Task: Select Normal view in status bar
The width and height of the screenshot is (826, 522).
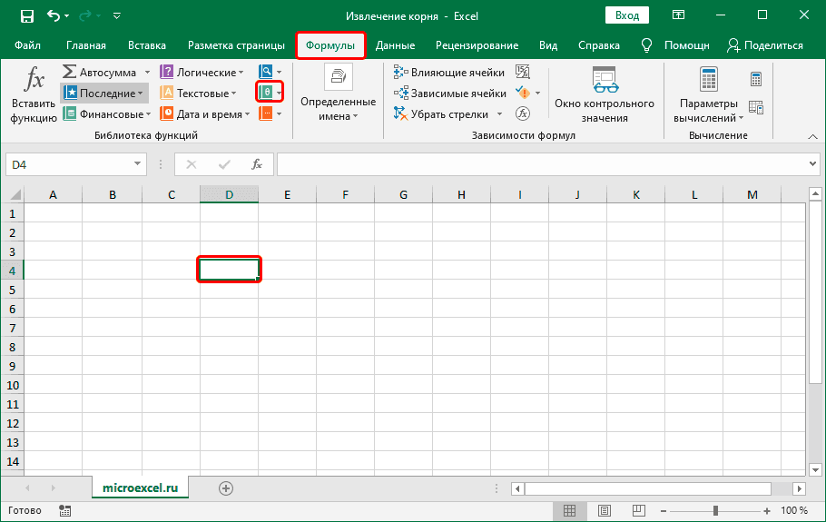Action: point(569,511)
